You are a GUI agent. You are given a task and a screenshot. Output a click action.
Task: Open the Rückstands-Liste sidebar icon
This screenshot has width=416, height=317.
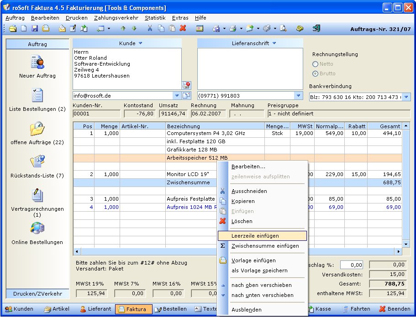pos(37,162)
